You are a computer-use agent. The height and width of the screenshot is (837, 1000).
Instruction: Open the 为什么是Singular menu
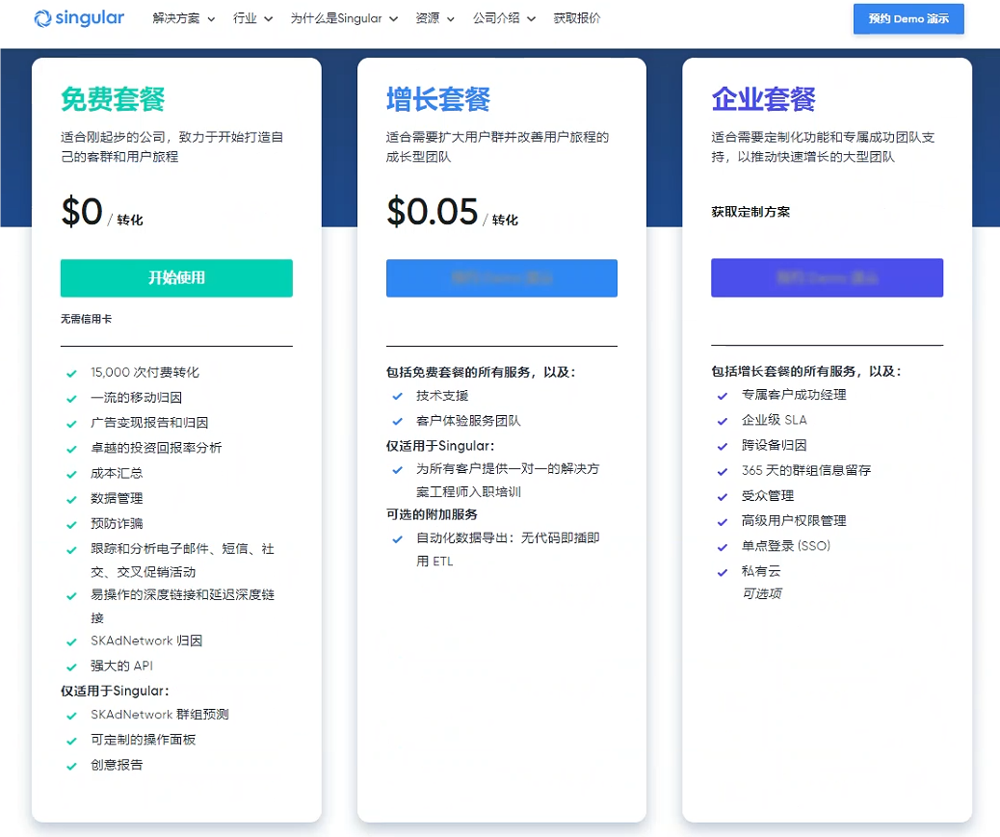point(336,18)
